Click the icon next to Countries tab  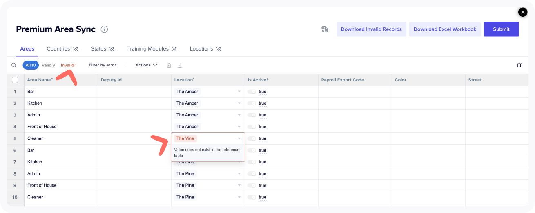point(76,49)
